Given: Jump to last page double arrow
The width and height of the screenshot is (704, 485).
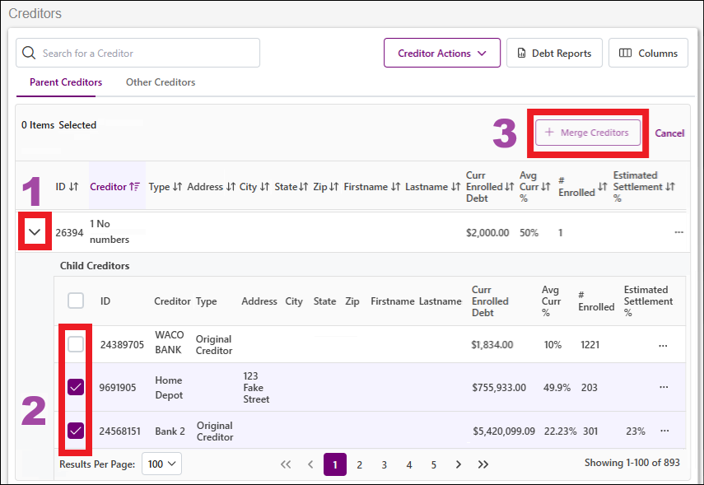Looking at the screenshot, I should (483, 464).
